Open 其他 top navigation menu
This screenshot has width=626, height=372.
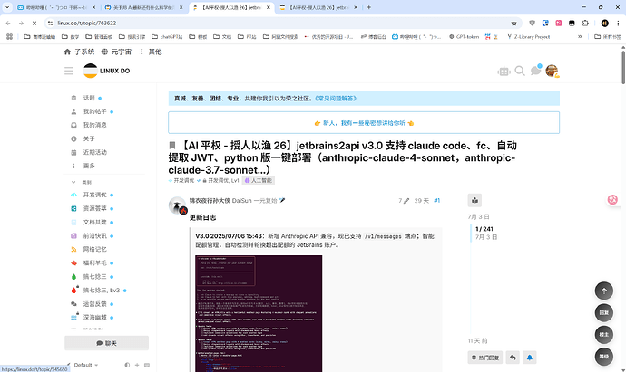151,52
